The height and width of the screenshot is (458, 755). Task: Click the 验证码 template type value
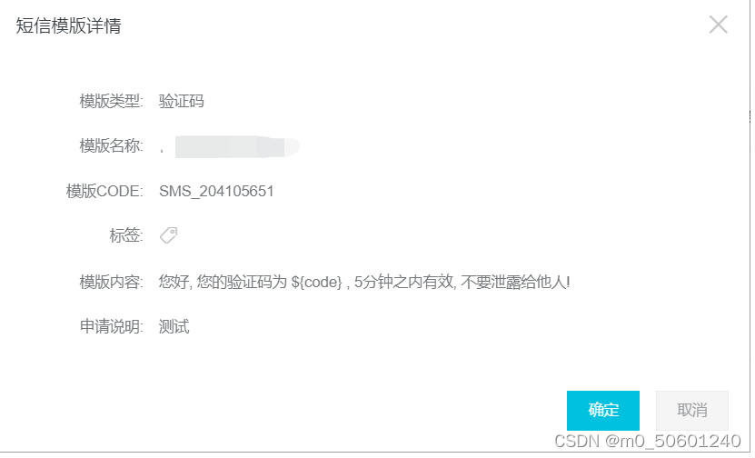coord(182,101)
